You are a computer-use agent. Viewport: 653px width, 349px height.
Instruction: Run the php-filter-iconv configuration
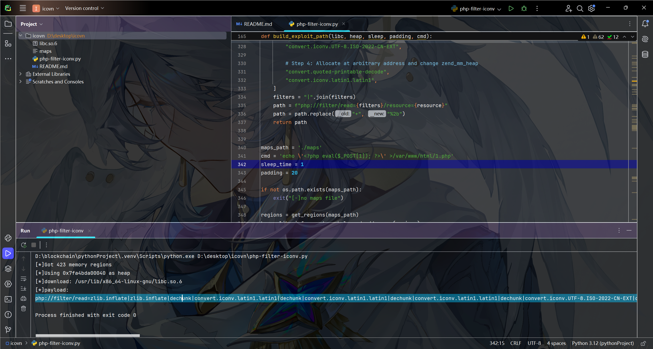tap(511, 8)
